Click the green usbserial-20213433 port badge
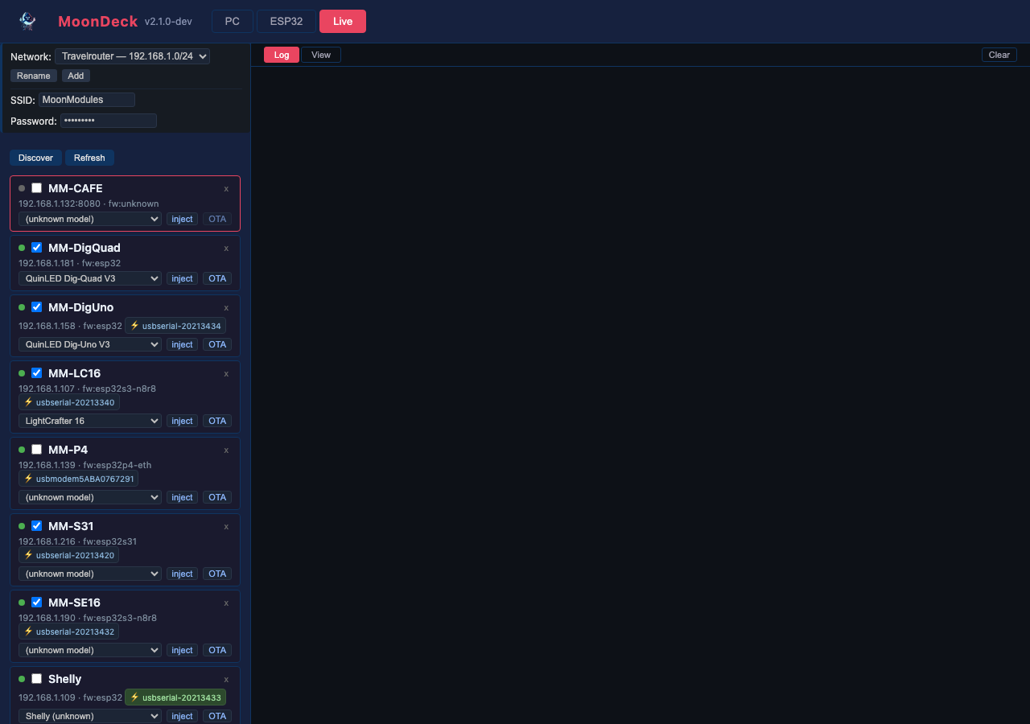This screenshot has height=724, width=1030. coord(175,697)
